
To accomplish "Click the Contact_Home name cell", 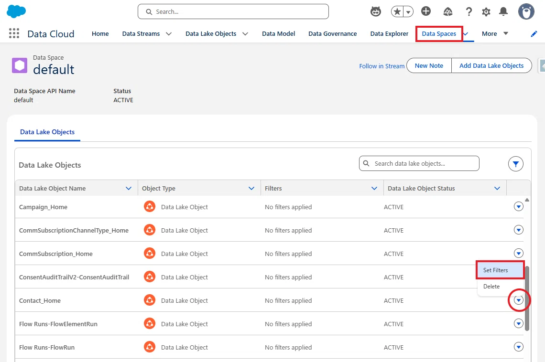I will [40, 300].
